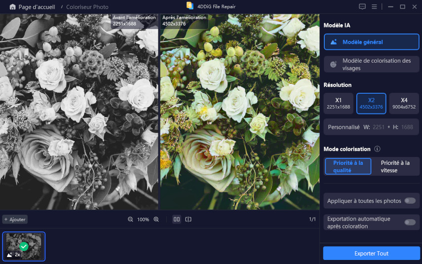Switch to side-by-side comparison view icon

coord(176,219)
